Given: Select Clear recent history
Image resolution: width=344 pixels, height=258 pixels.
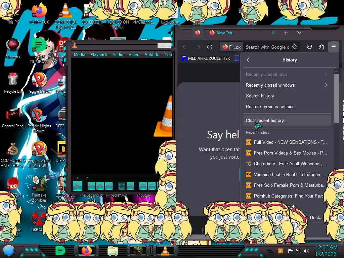Looking at the screenshot, I should pyautogui.click(x=287, y=121).
